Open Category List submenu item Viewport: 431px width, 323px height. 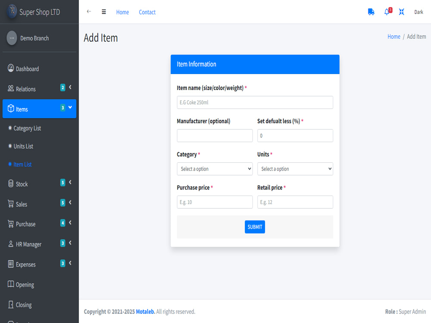39,128
